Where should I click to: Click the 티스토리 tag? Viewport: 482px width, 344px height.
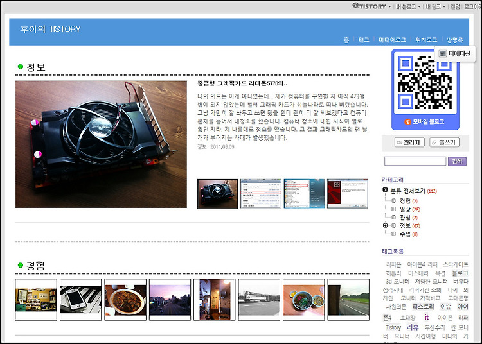(x=423, y=307)
